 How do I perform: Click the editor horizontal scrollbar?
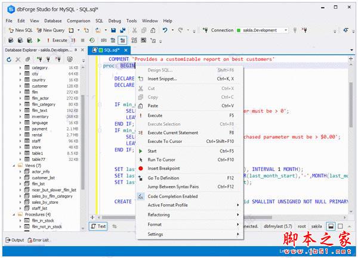coord(187,217)
